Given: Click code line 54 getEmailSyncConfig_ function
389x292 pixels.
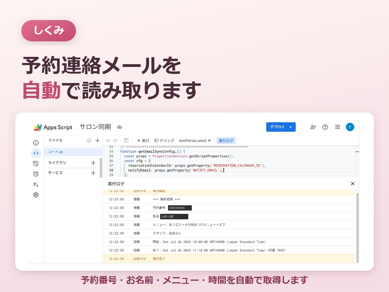Looking at the screenshot, I should coord(152,152).
